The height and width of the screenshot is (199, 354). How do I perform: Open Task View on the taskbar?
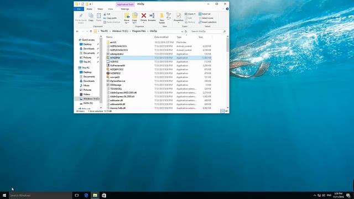(x=77, y=195)
